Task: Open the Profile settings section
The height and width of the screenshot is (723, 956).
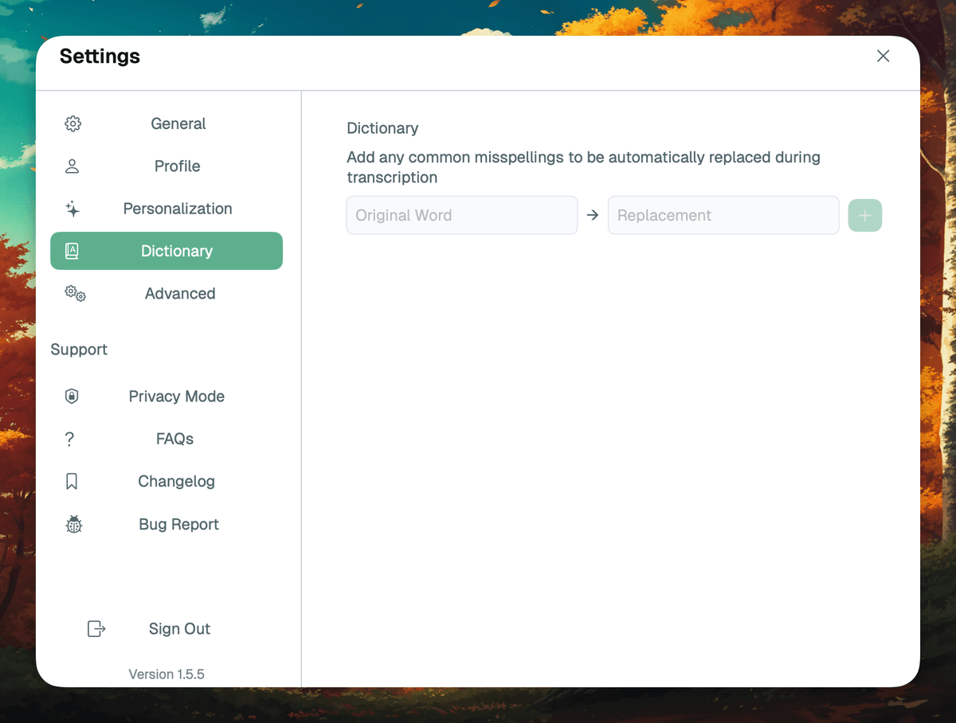Action: [167, 166]
